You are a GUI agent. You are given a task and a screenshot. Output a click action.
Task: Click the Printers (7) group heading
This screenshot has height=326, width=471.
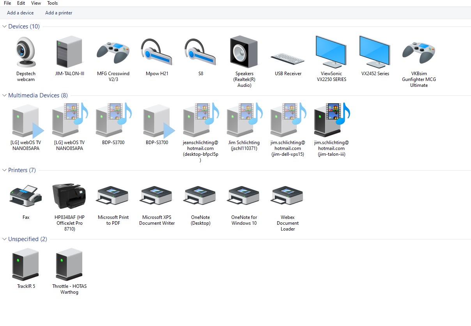pos(22,170)
